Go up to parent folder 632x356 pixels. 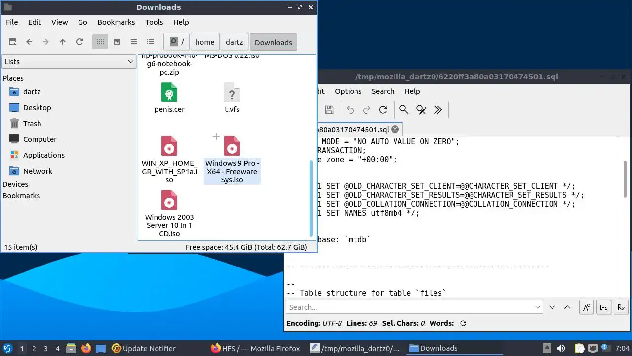(x=63, y=42)
